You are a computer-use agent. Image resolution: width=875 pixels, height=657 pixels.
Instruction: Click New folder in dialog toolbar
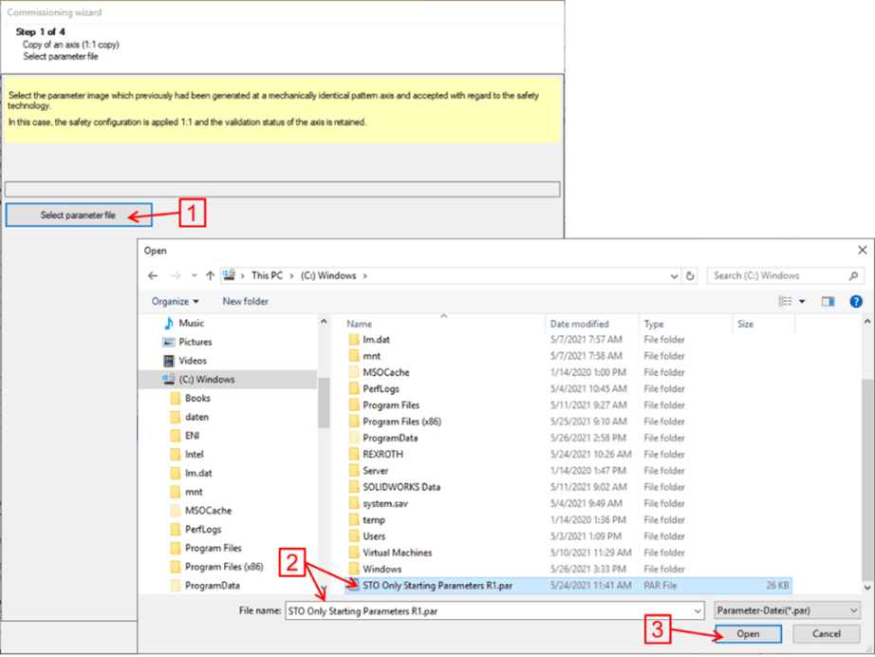[x=246, y=301]
